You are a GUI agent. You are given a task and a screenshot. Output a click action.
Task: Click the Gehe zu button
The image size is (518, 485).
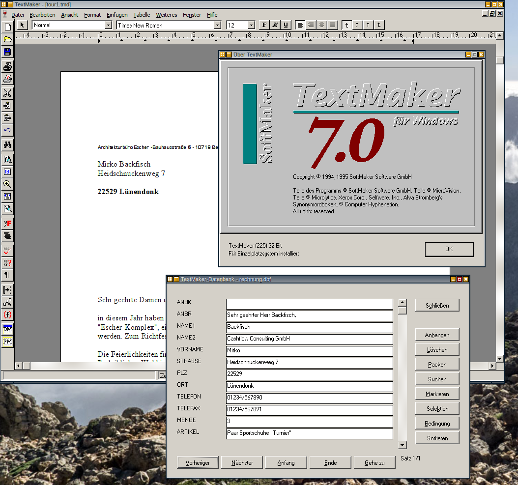[374, 463]
